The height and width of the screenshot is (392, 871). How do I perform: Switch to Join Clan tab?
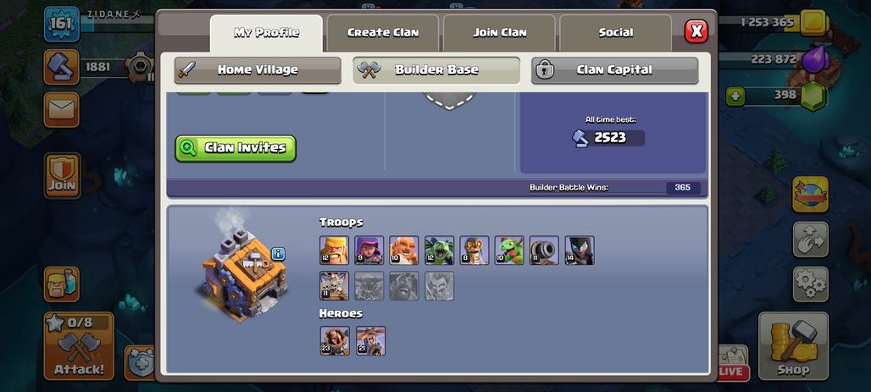[499, 33]
